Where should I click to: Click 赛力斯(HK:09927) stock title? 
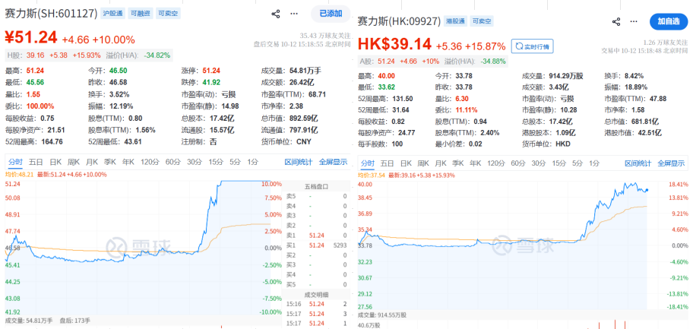(x=399, y=21)
